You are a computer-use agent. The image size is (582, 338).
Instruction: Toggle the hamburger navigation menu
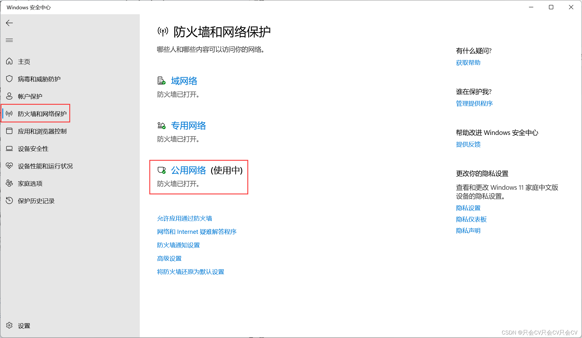pos(9,40)
